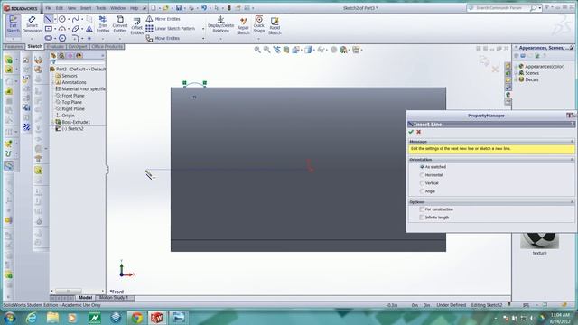Select the Polygon sketch tool
The image size is (578, 325).
coord(62,38)
